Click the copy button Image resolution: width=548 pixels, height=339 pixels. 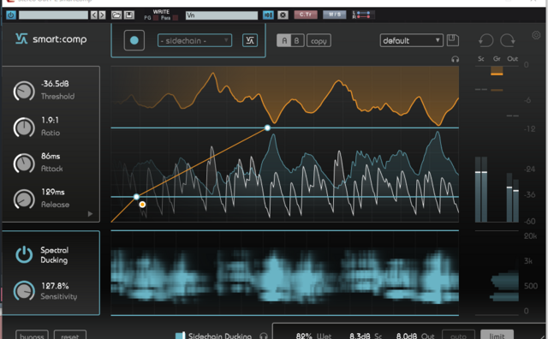[x=319, y=40]
